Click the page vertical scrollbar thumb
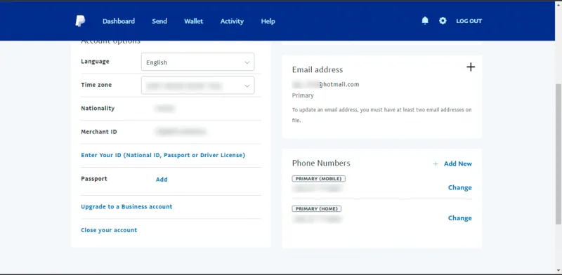This screenshot has width=562, height=275. [558, 154]
